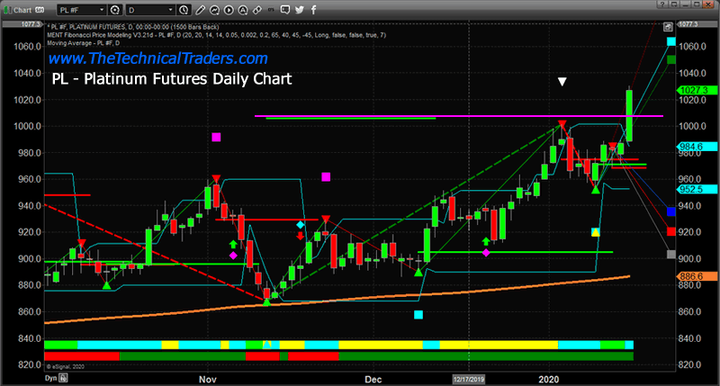Click the cyan square below the December low

click(418, 315)
